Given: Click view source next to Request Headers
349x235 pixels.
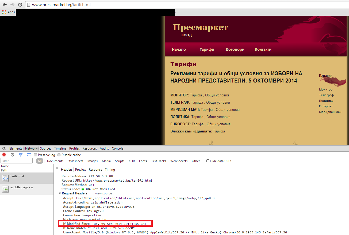Looking at the screenshot, I should 103,193.
